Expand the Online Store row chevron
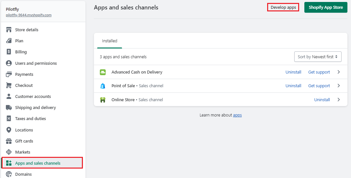Image resolution: width=351 pixels, height=178 pixels. point(339,100)
